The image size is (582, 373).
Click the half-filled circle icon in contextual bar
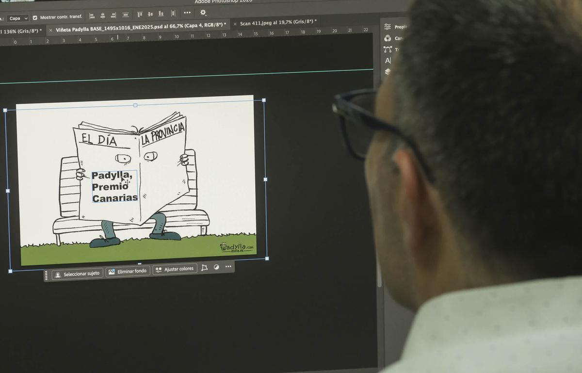click(x=216, y=267)
